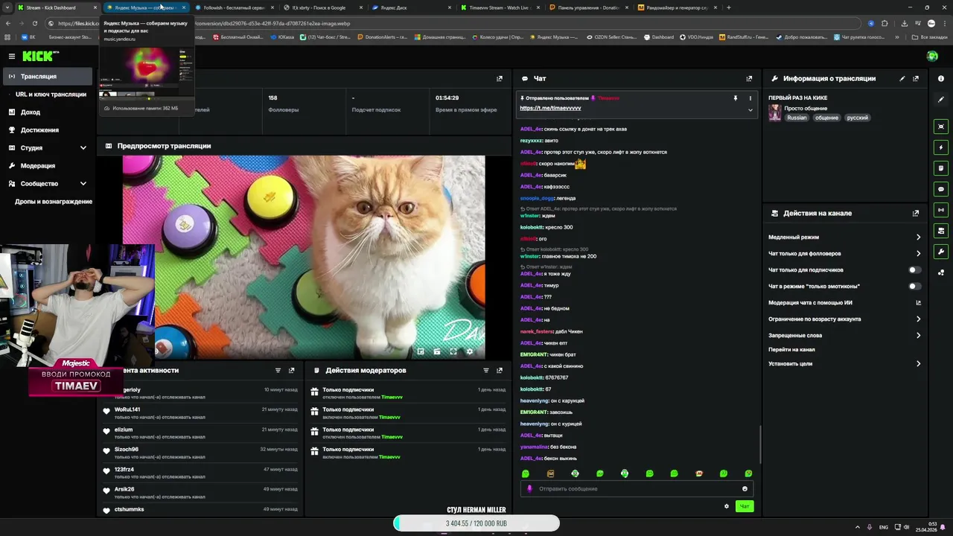The width and height of the screenshot is (953, 536).
Task: Pop out the Chat panel
Action: 749,78
